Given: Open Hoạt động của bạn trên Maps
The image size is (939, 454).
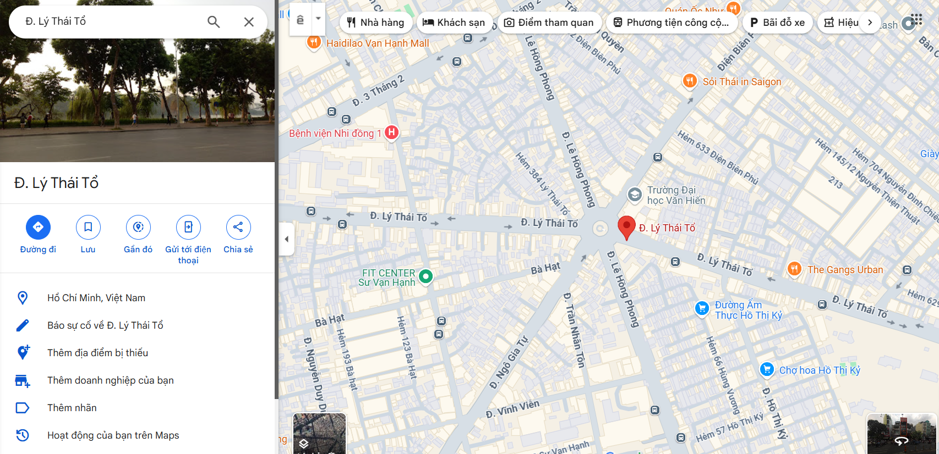Looking at the screenshot, I should point(137,435).
